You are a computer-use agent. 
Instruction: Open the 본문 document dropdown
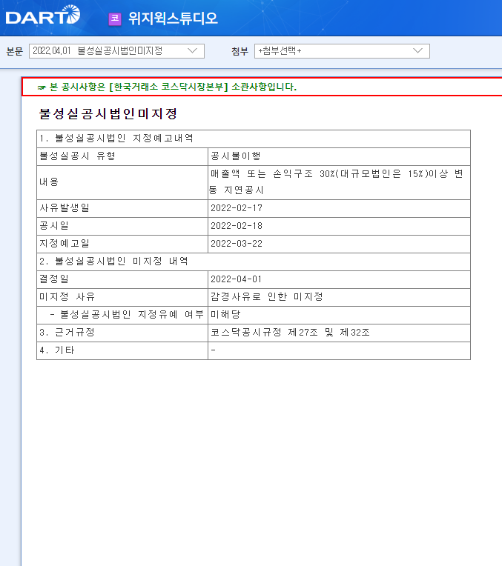(x=116, y=51)
